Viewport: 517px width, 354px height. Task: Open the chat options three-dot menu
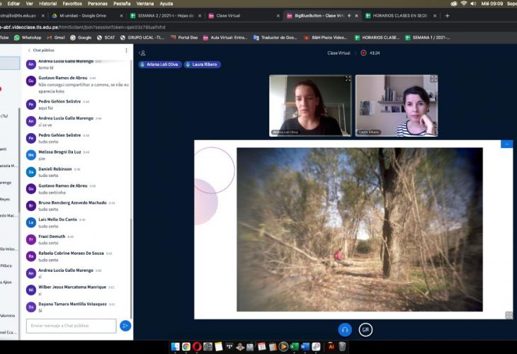(126, 50)
